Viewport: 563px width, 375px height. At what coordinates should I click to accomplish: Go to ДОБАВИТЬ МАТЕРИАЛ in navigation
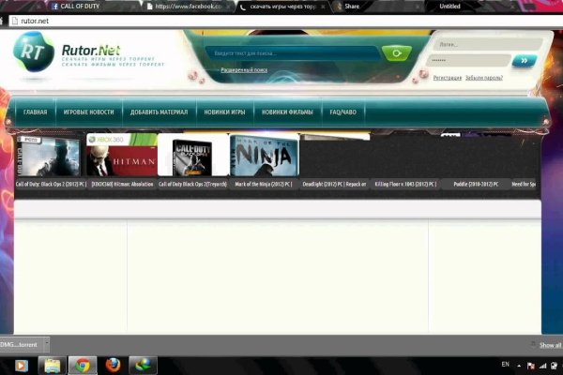coord(159,112)
